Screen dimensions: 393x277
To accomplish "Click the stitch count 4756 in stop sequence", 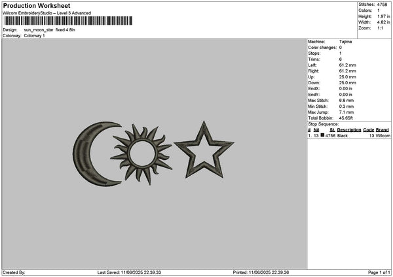I will pos(330,136).
